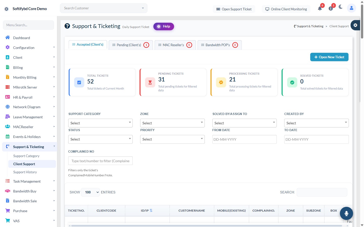Open the user profile avatar icon
This screenshot has height=227, width=364.
point(351,8)
